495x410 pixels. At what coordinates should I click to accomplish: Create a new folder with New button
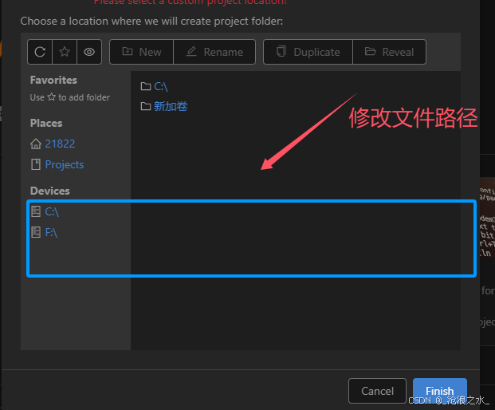click(x=141, y=52)
